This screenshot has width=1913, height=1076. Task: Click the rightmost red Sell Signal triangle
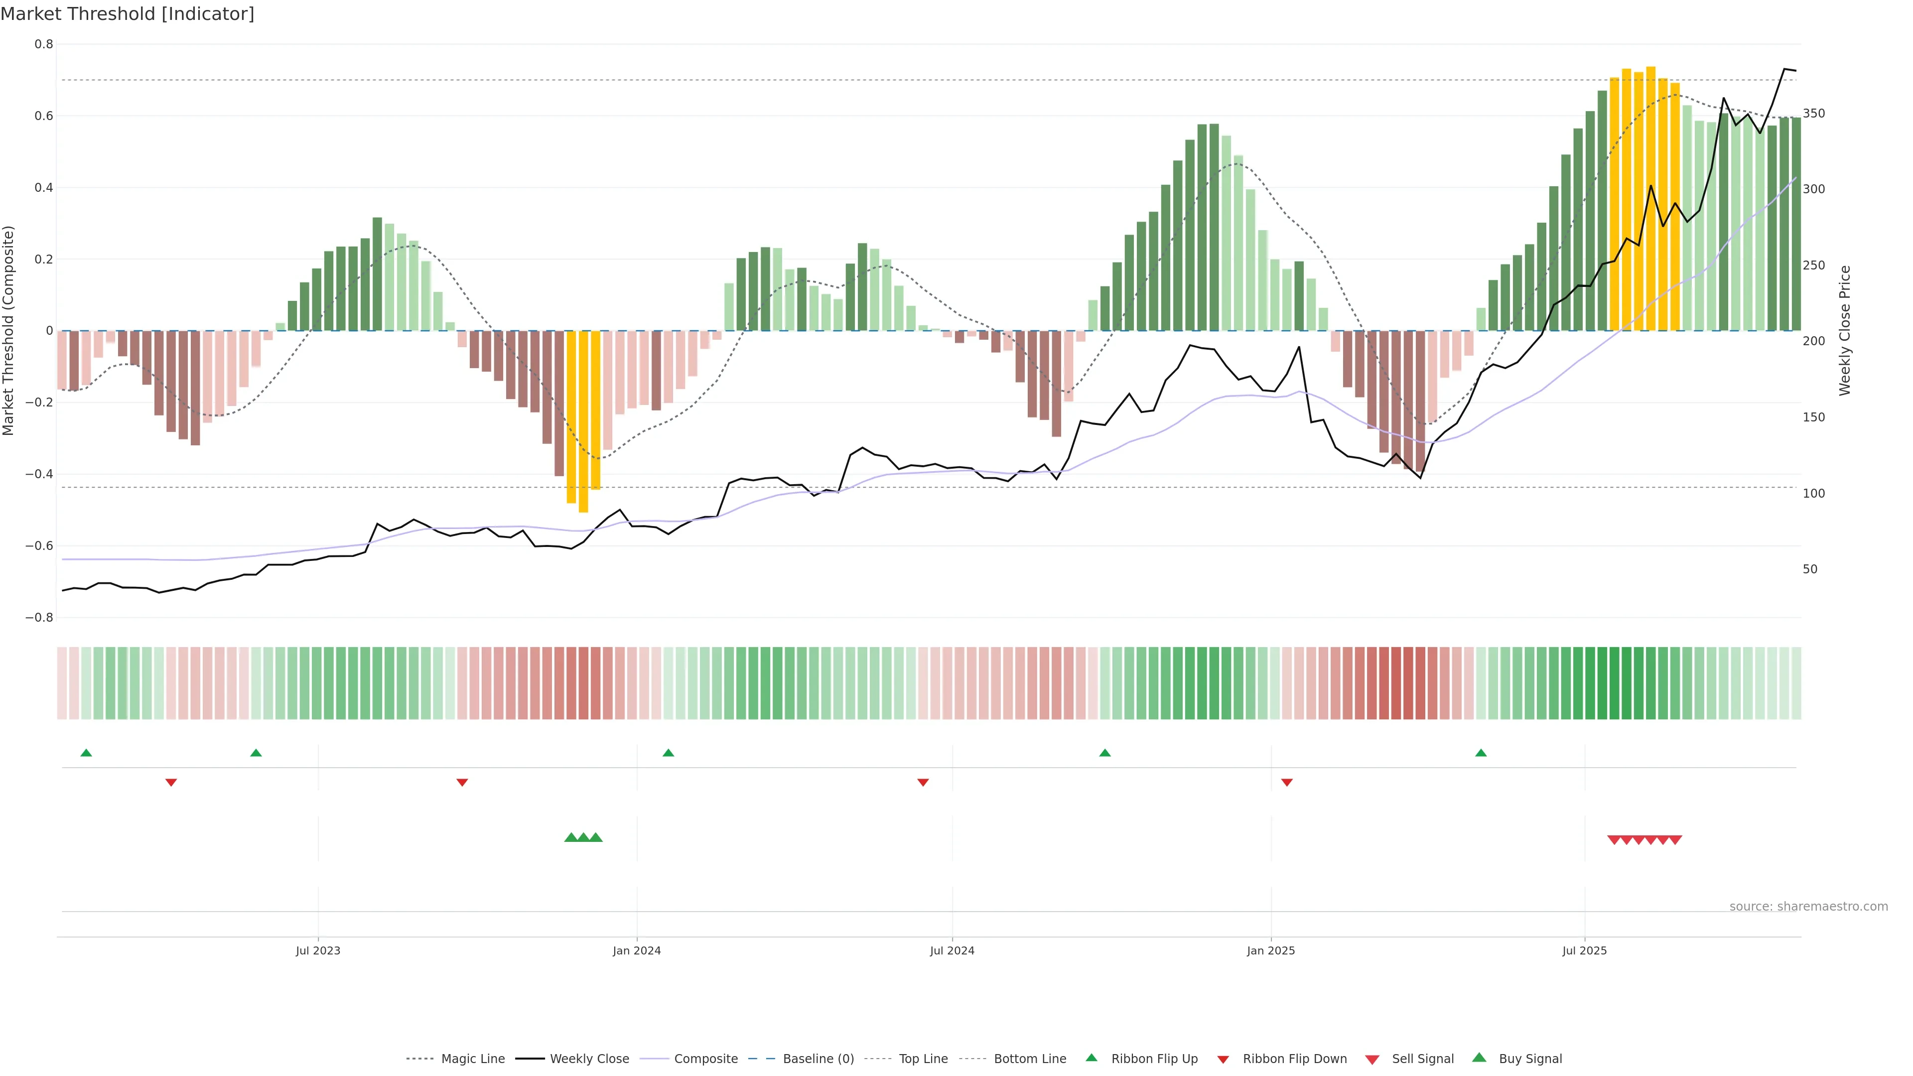coord(1675,840)
